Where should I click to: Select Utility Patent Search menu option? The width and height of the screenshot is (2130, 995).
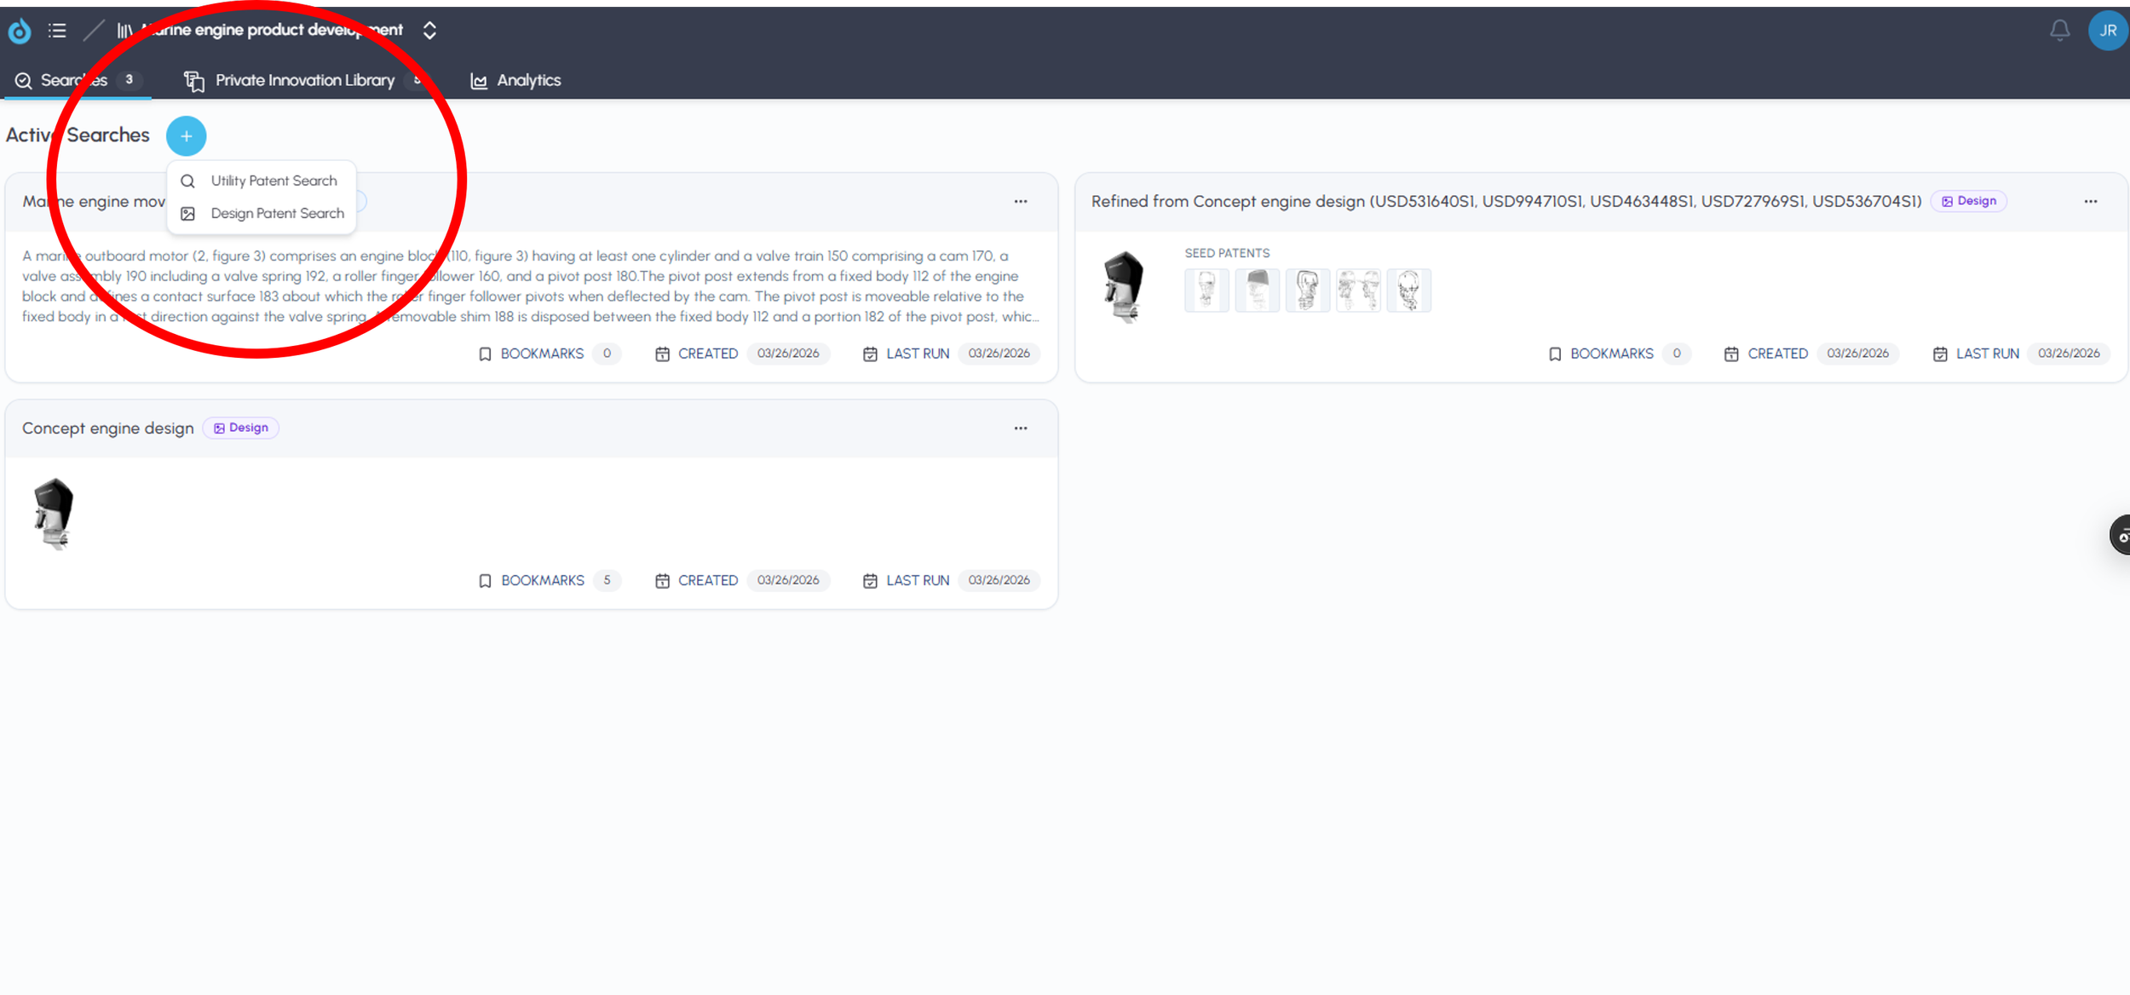click(273, 181)
